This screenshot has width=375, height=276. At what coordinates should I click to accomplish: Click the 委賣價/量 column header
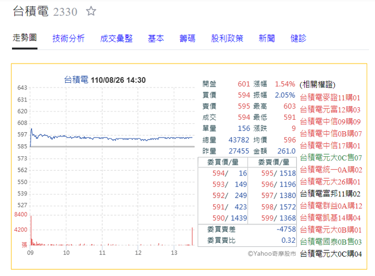273,162
